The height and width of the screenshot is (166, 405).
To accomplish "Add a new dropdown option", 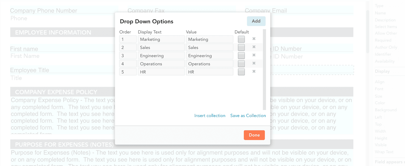I will tap(256, 21).
